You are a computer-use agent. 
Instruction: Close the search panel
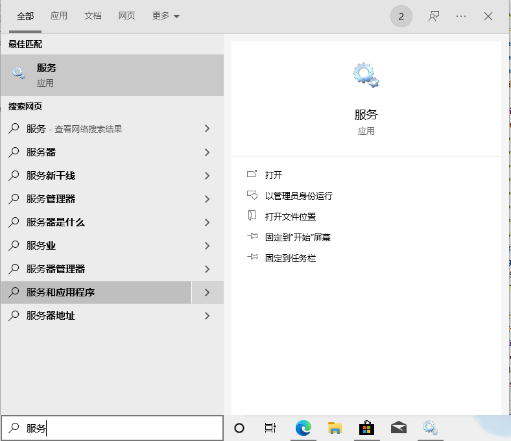click(x=488, y=16)
